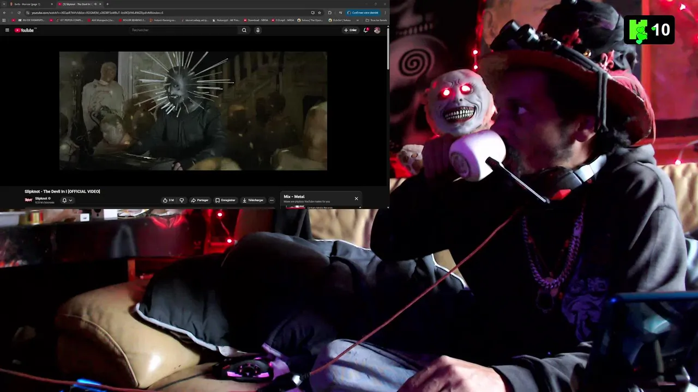Open the subscription bell notification dropdown

tap(67, 200)
